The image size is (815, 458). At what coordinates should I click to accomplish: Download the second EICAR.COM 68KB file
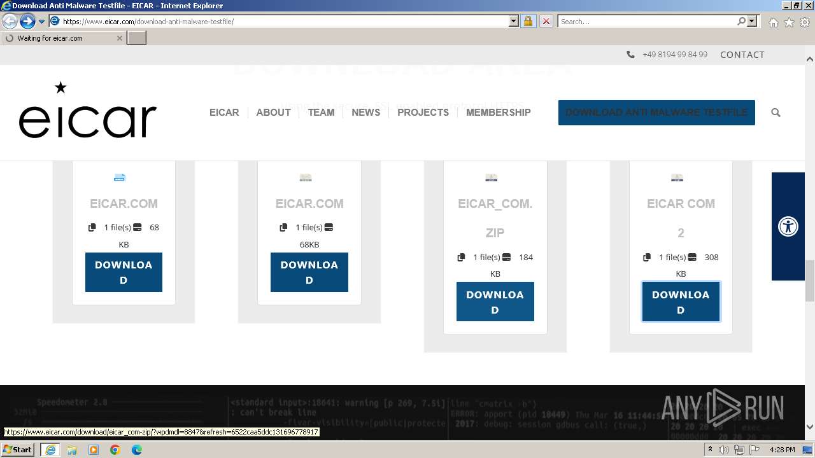pos(309,272)
